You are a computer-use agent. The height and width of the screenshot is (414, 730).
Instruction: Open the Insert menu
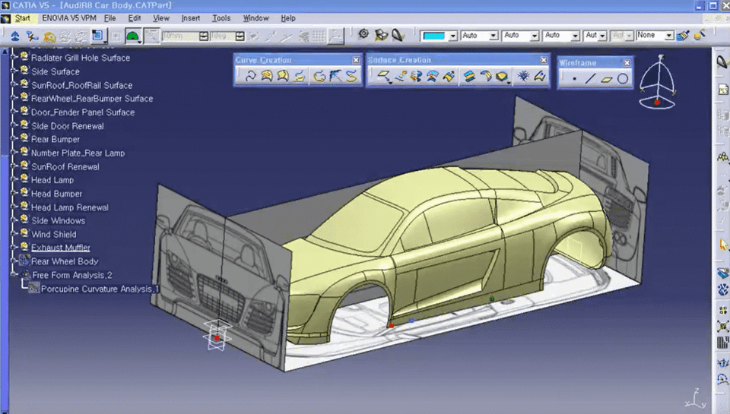click(x=190, y=18)
